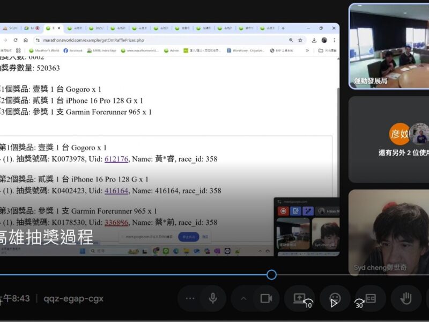Open Uid link 416164
Viewport: 429px width, 322px height.
point(116,191)
